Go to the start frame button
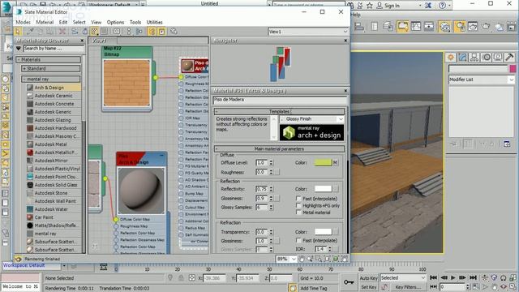 433,277
